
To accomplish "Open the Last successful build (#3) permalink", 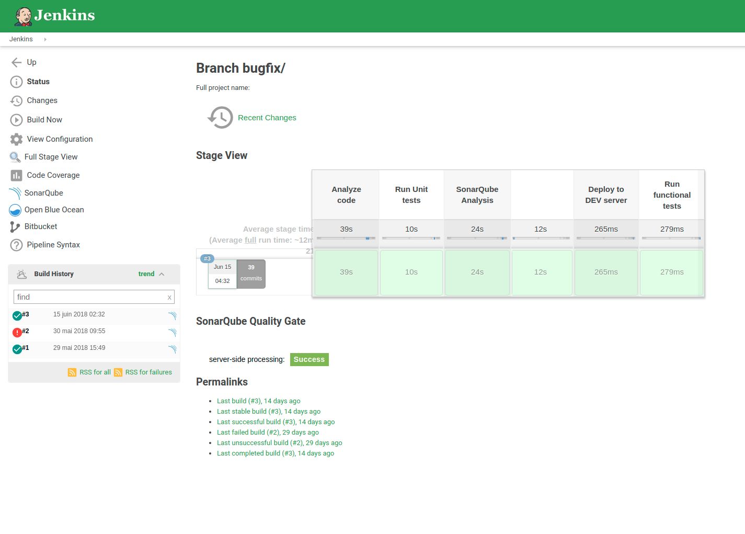I will coord(276,422).
